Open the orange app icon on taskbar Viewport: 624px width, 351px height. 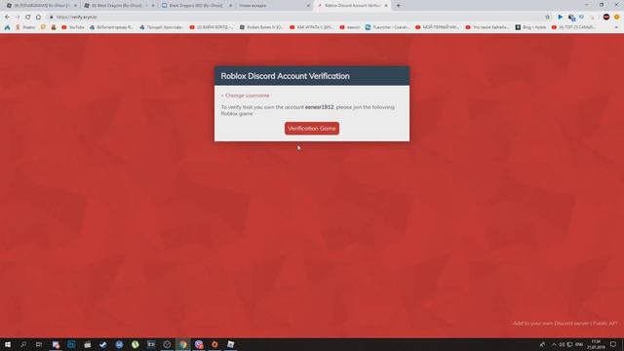(x=214, y=344)
